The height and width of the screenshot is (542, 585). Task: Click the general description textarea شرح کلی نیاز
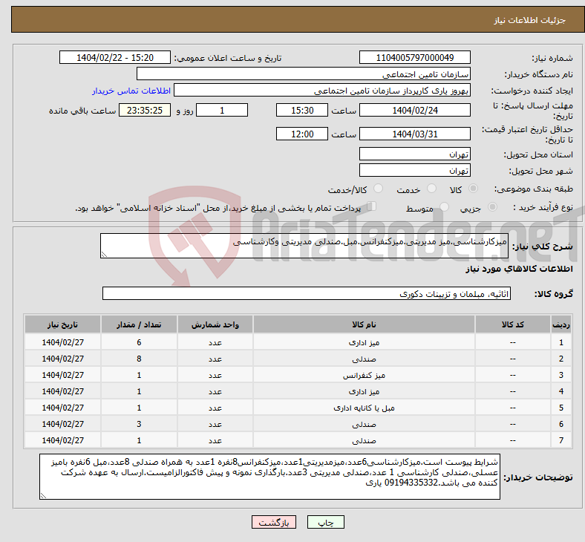pos(304,246)
